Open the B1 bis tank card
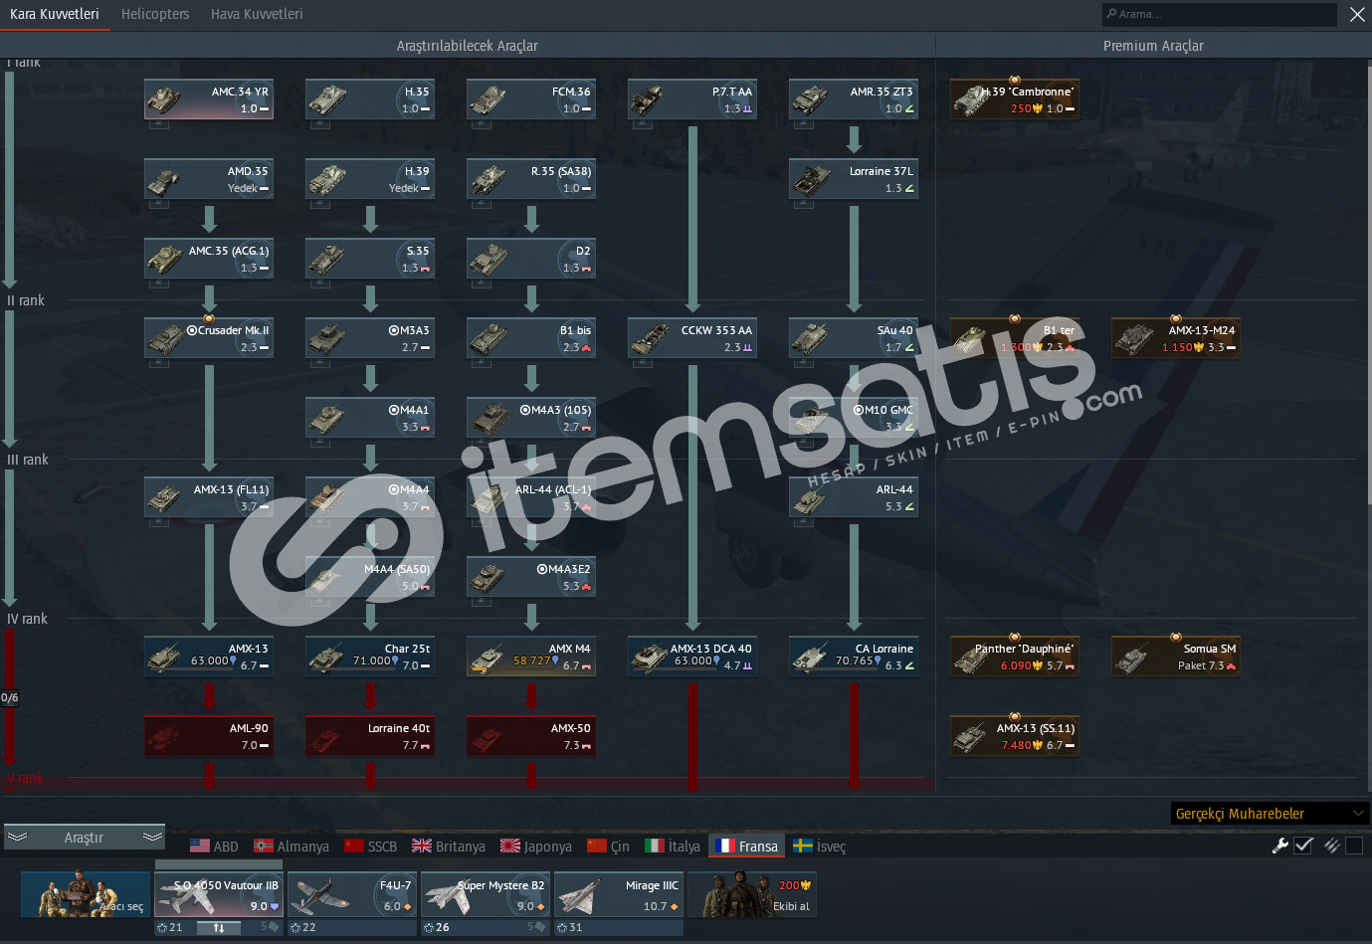The width and height of the screenshot is (1372, 944). coord(531,338)
